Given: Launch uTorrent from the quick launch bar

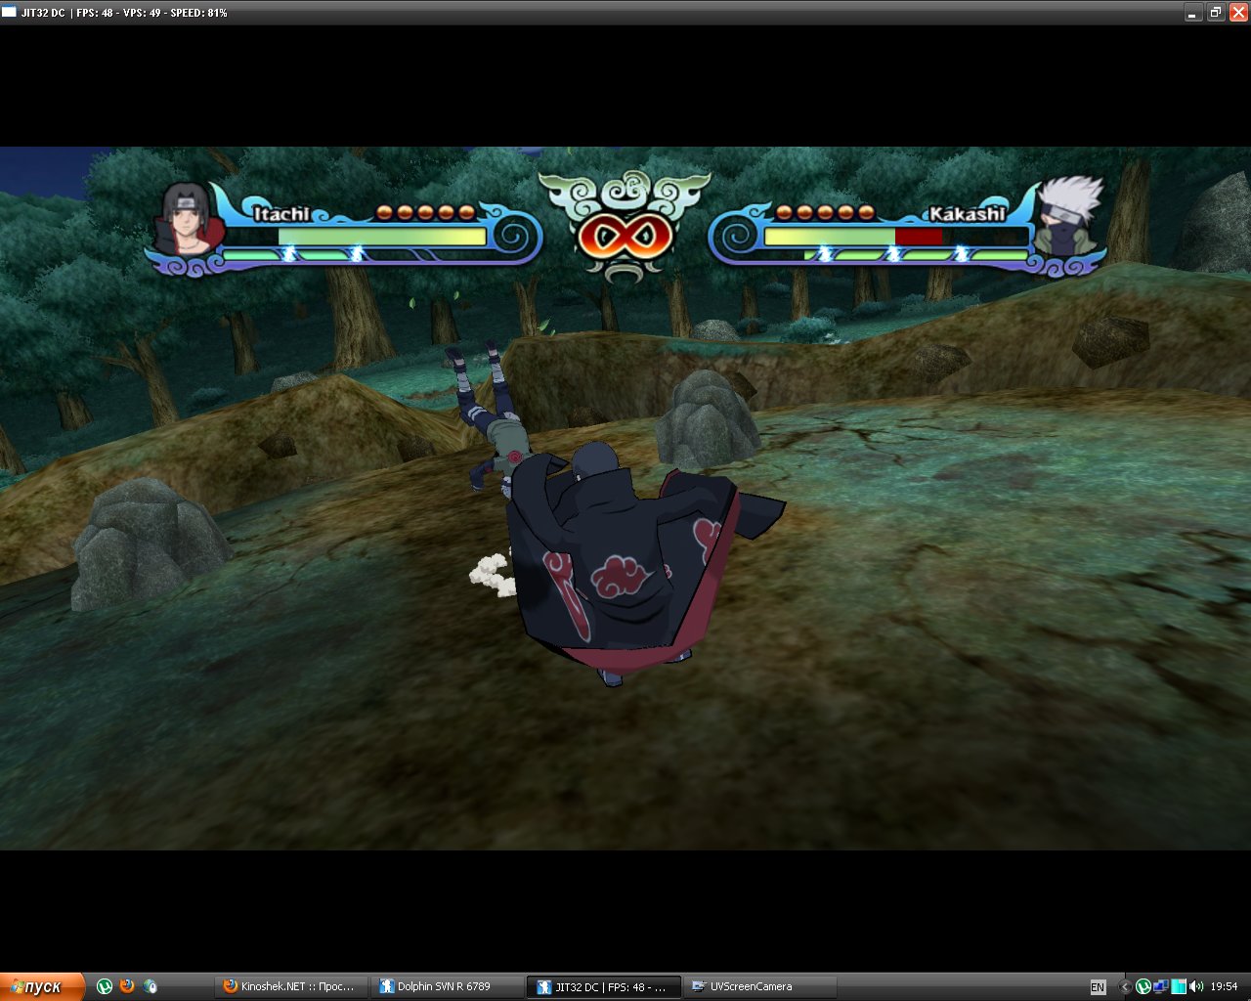Looking at the screenshot, I should pos(105,986).
